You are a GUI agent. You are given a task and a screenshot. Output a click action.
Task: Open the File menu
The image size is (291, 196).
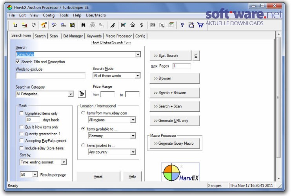12,15
